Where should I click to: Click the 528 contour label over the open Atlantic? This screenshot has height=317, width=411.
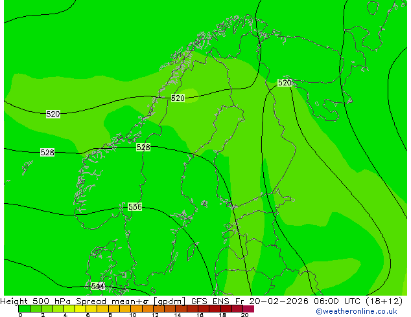[x=47, y=152]
